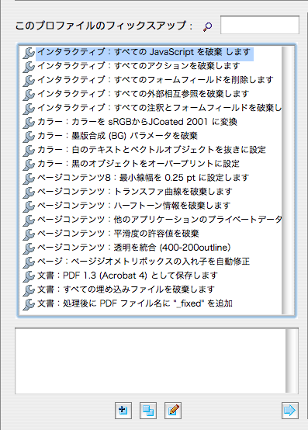Click inside the empty description text area
The height and width of the screenshot is (430, 308).
151,361
